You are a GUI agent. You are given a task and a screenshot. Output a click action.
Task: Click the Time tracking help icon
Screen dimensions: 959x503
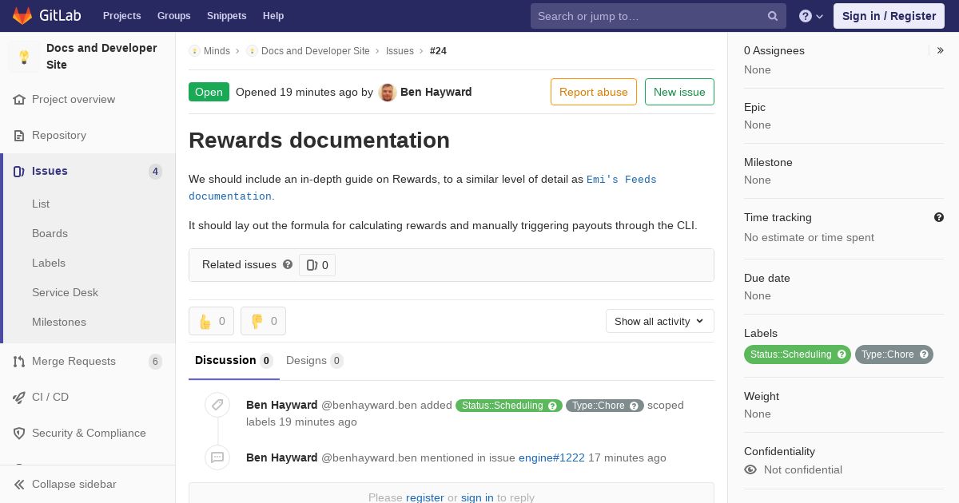939,217
